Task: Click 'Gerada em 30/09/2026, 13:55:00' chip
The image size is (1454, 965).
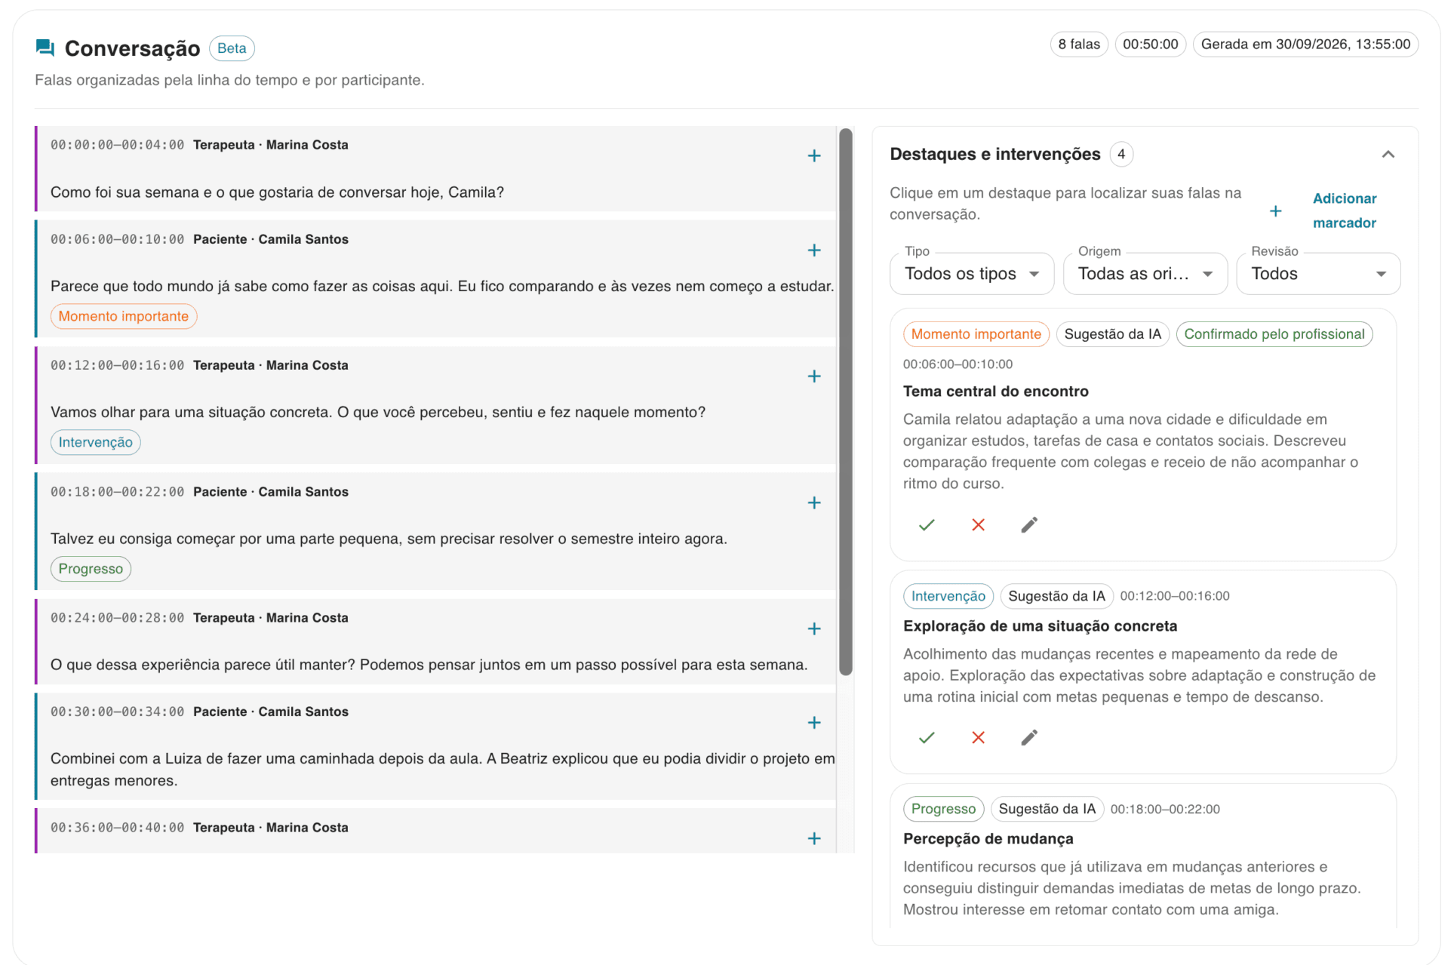Action: [1305, 45]
